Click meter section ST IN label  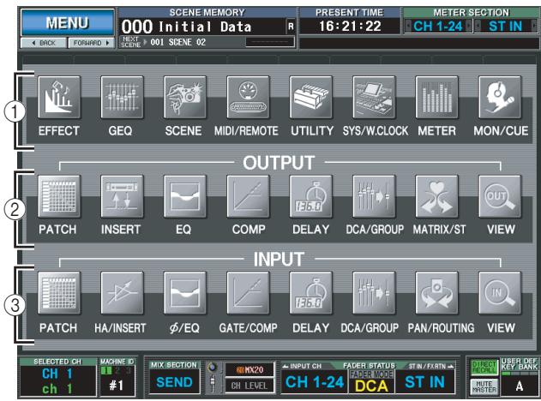pyautogui.click(x=506, y=26)
